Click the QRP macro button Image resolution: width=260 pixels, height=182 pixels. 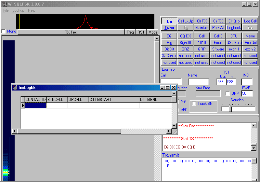(x=201, y=49)
